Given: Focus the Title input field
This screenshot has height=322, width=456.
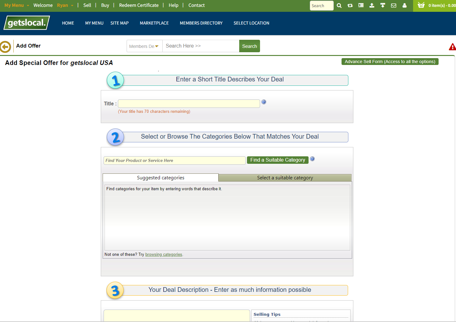Looking at the screenshot, I should click(x=189, y=103).
